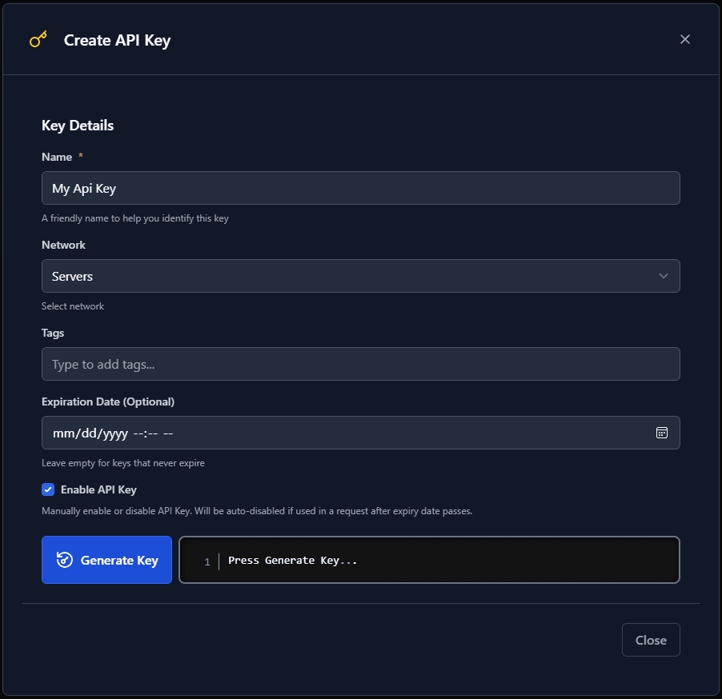Click the Expiration Date (Optional) label
Viewport: 722px width, 699px height.
[x=107, y=401]
